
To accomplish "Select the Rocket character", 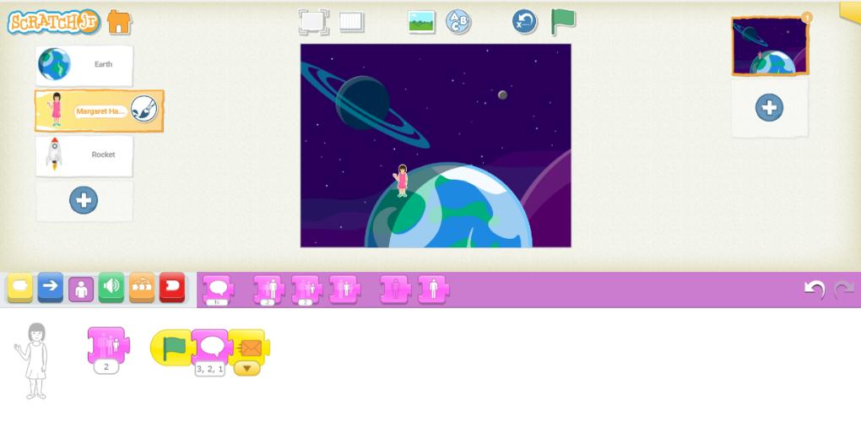I will pos(84,155).
